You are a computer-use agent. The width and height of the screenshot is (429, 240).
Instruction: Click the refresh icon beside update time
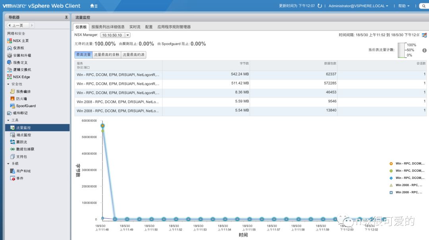pyautogui.click(x=319, y=6)
